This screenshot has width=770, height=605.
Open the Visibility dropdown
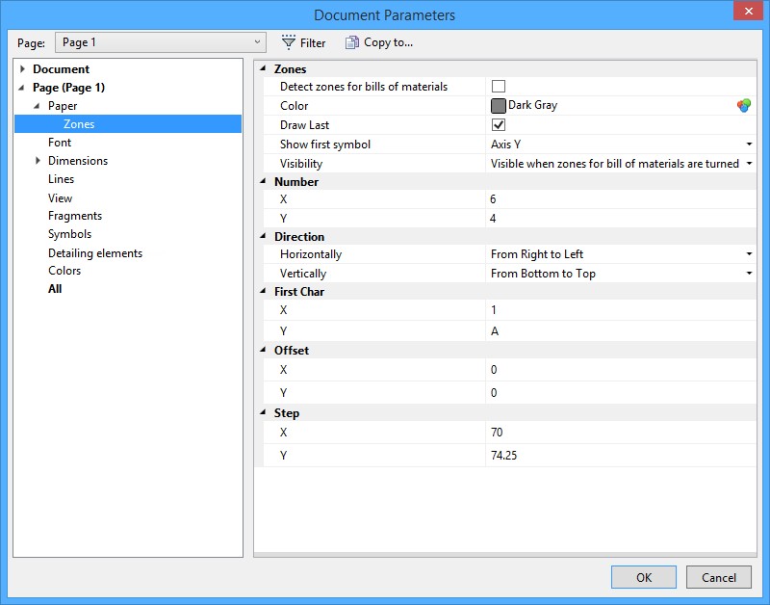pyautogui.click(x=748, y=163)
